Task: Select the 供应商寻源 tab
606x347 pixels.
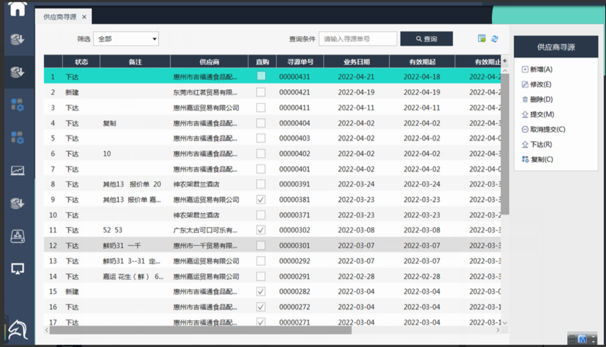Action: point(60,17)
